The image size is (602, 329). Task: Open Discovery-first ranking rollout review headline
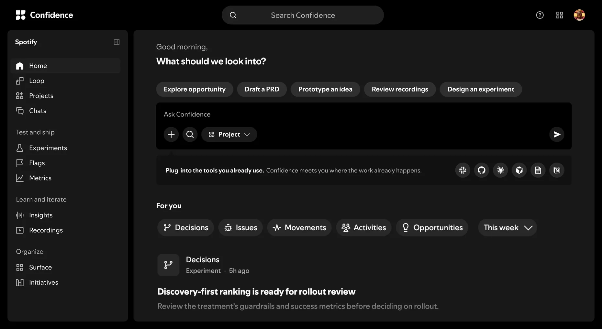(256, 292)
